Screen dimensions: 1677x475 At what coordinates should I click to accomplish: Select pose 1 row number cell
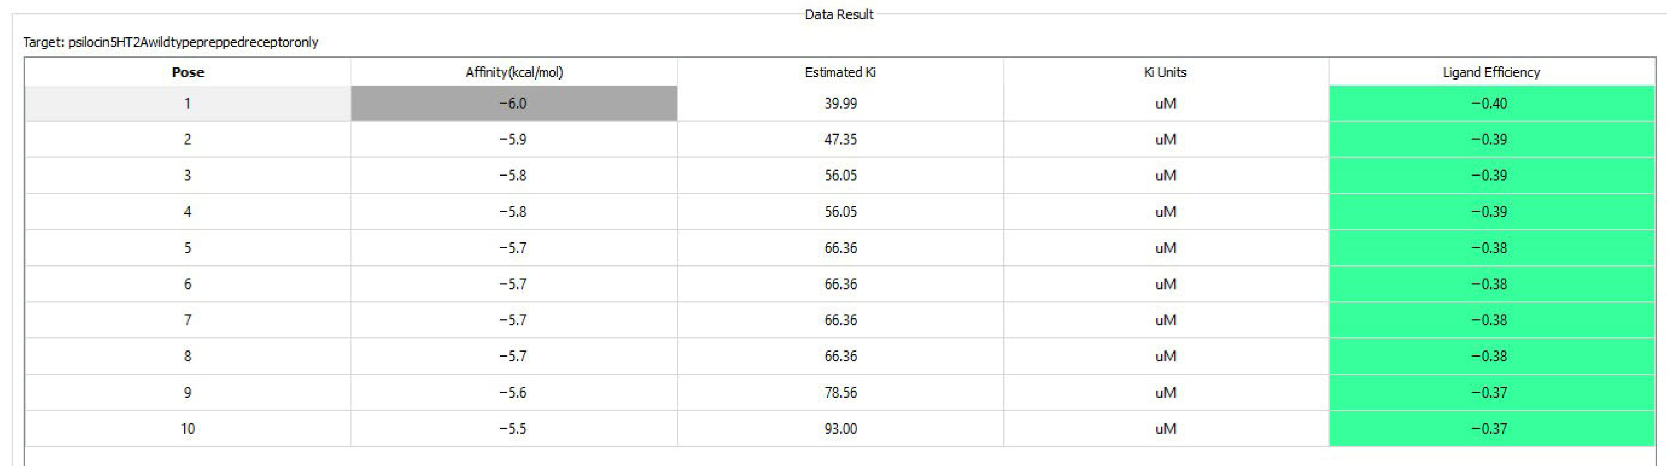[x=188, y=104]
